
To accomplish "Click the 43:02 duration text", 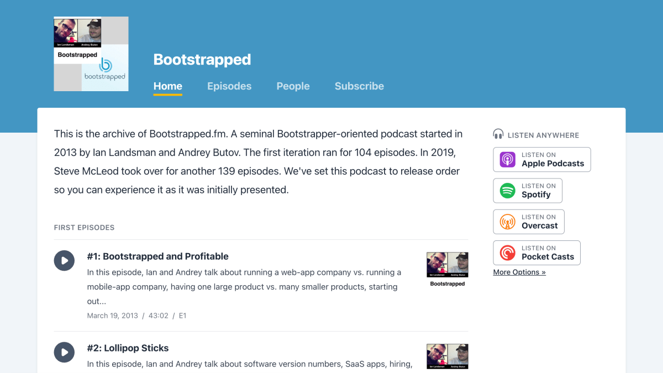I will [x=158, y=316].
